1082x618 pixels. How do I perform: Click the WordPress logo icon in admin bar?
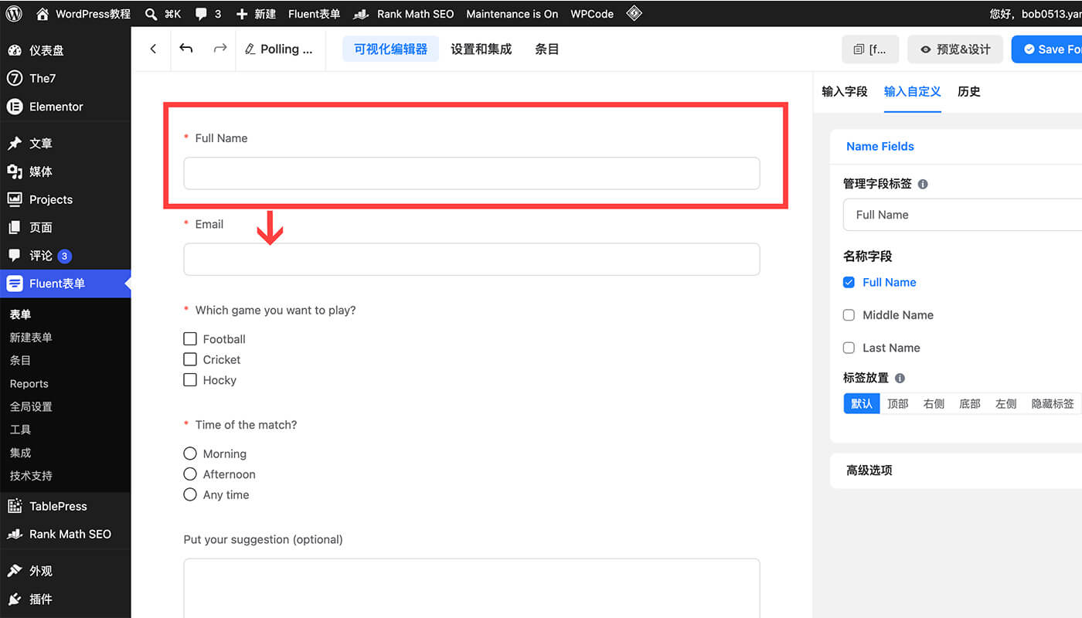click(x=15, y=14)
